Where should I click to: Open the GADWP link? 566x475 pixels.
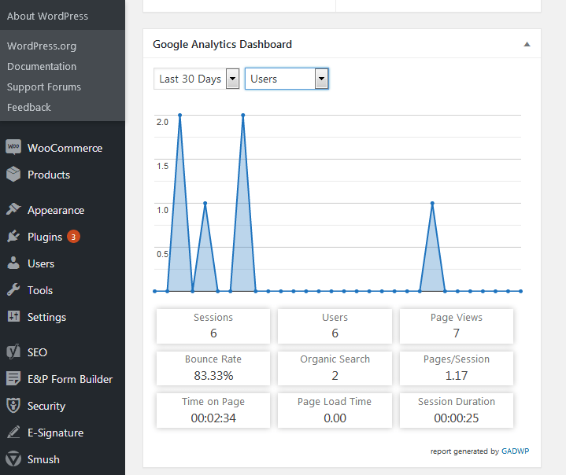[515, 451]
